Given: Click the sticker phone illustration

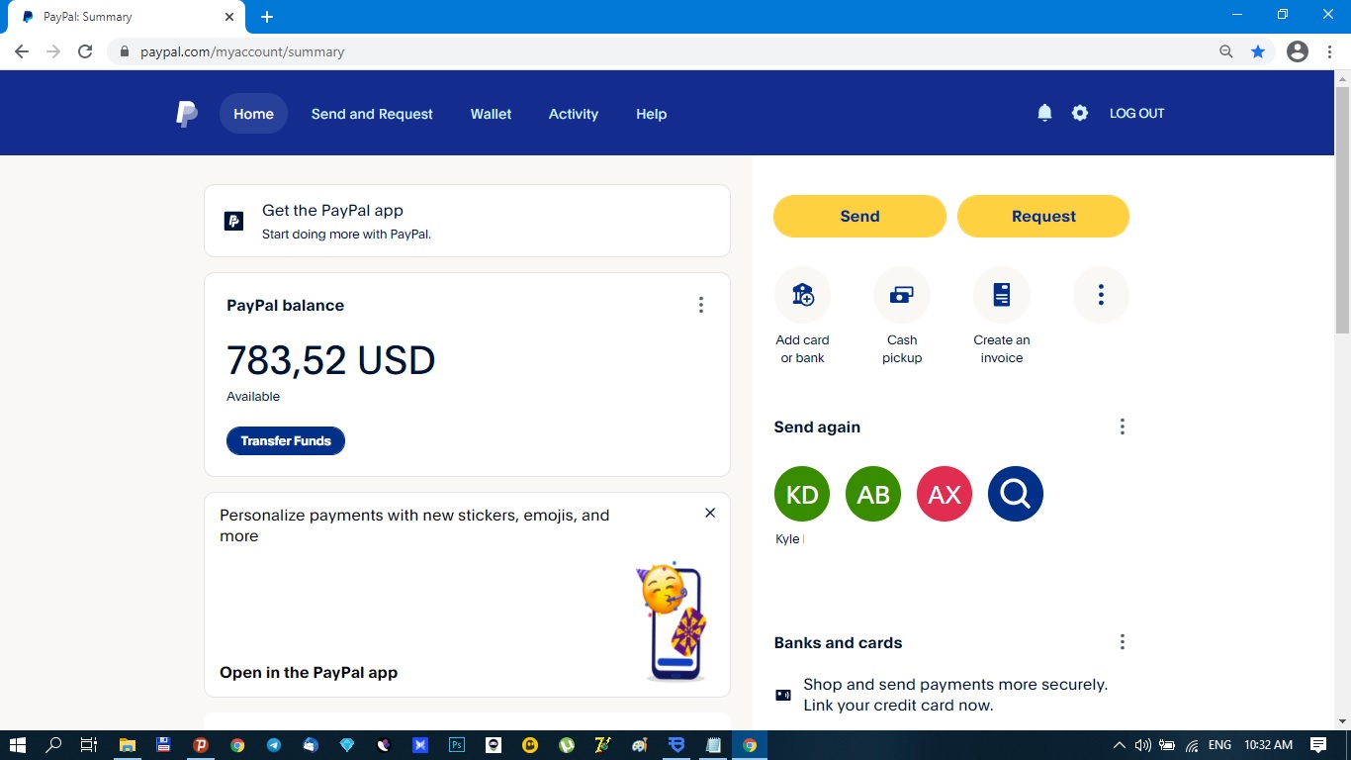Looking at the screenshot, I should pos(674,621).
